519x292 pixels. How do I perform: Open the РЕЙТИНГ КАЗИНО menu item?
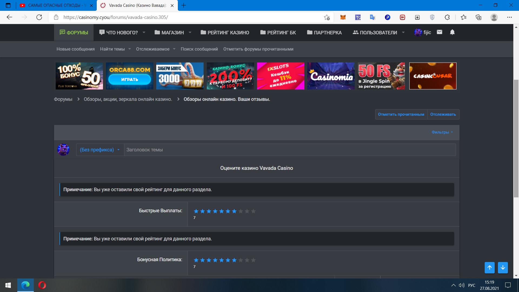click(225, 32)
